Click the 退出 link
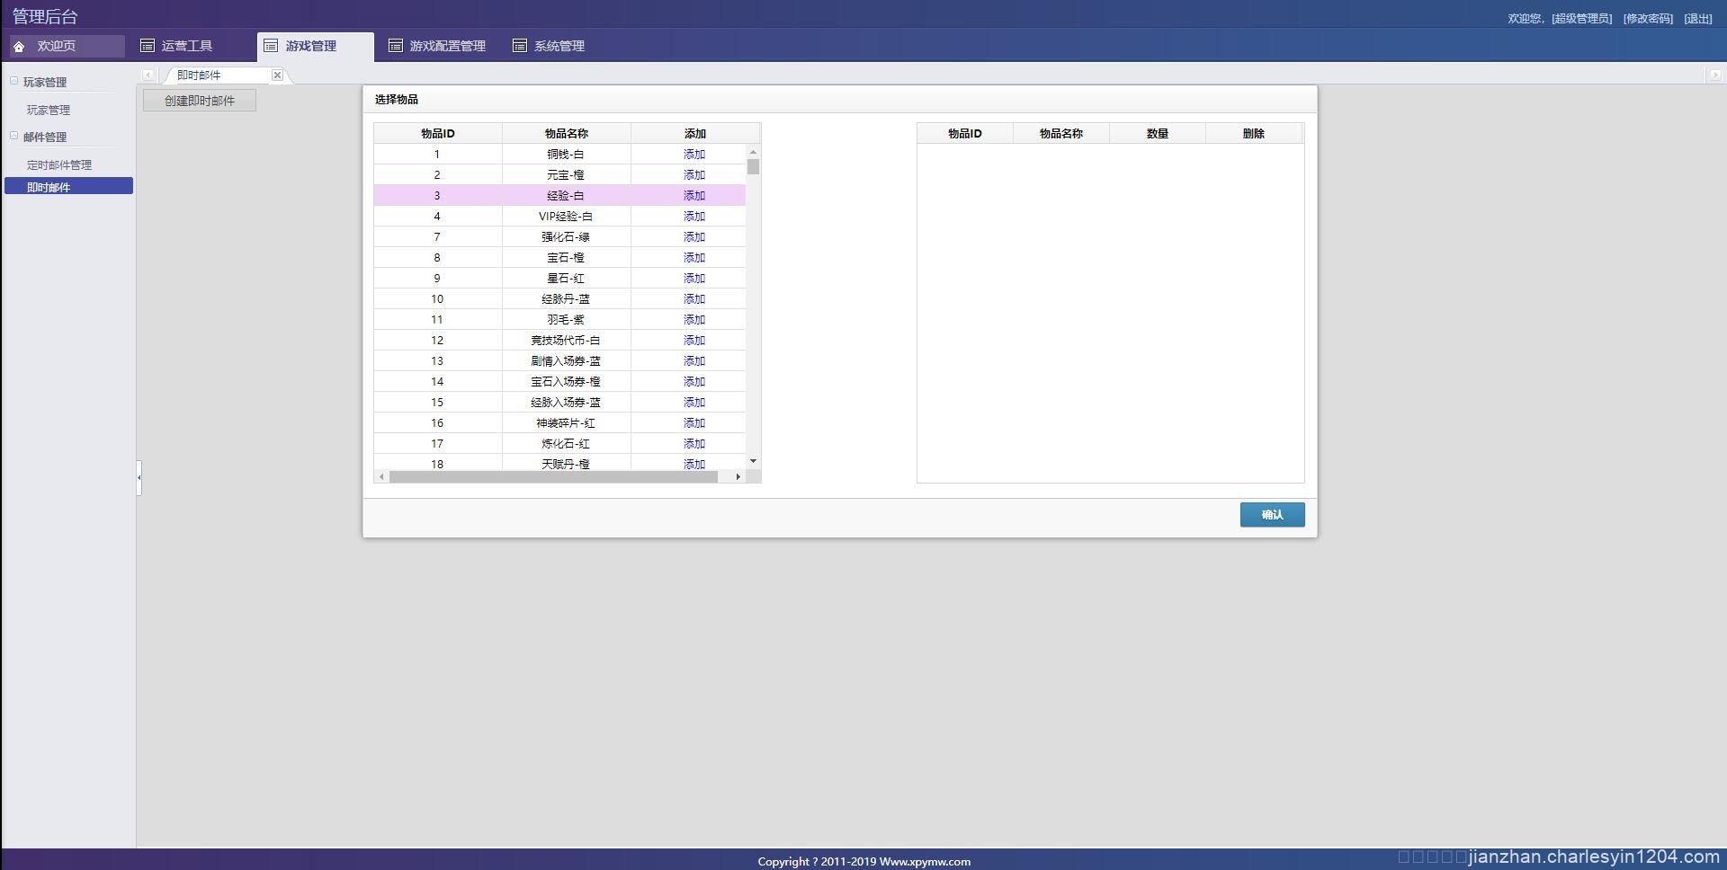1727x870 pixels. tap(1698, 19)
